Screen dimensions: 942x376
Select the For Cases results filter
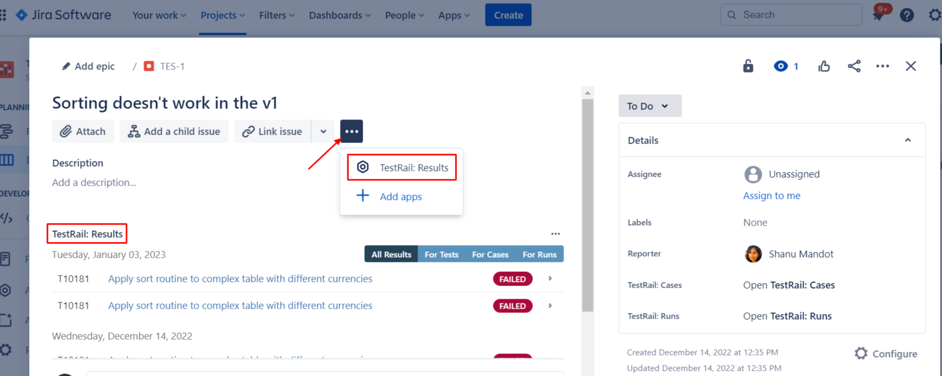pyautogui.click(x=490, y=255)
